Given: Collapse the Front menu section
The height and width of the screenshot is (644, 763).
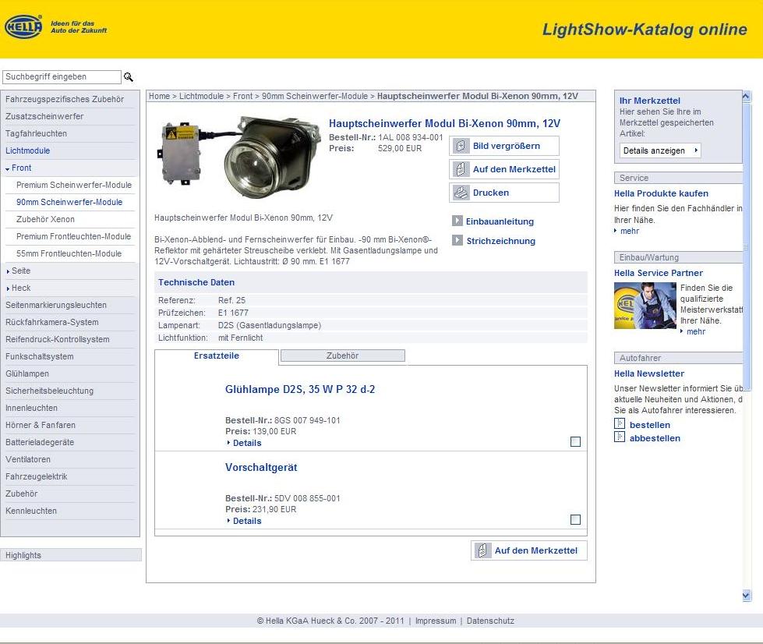Looking at the screenshot, I should pyautogui.click(x=8, y=168).
